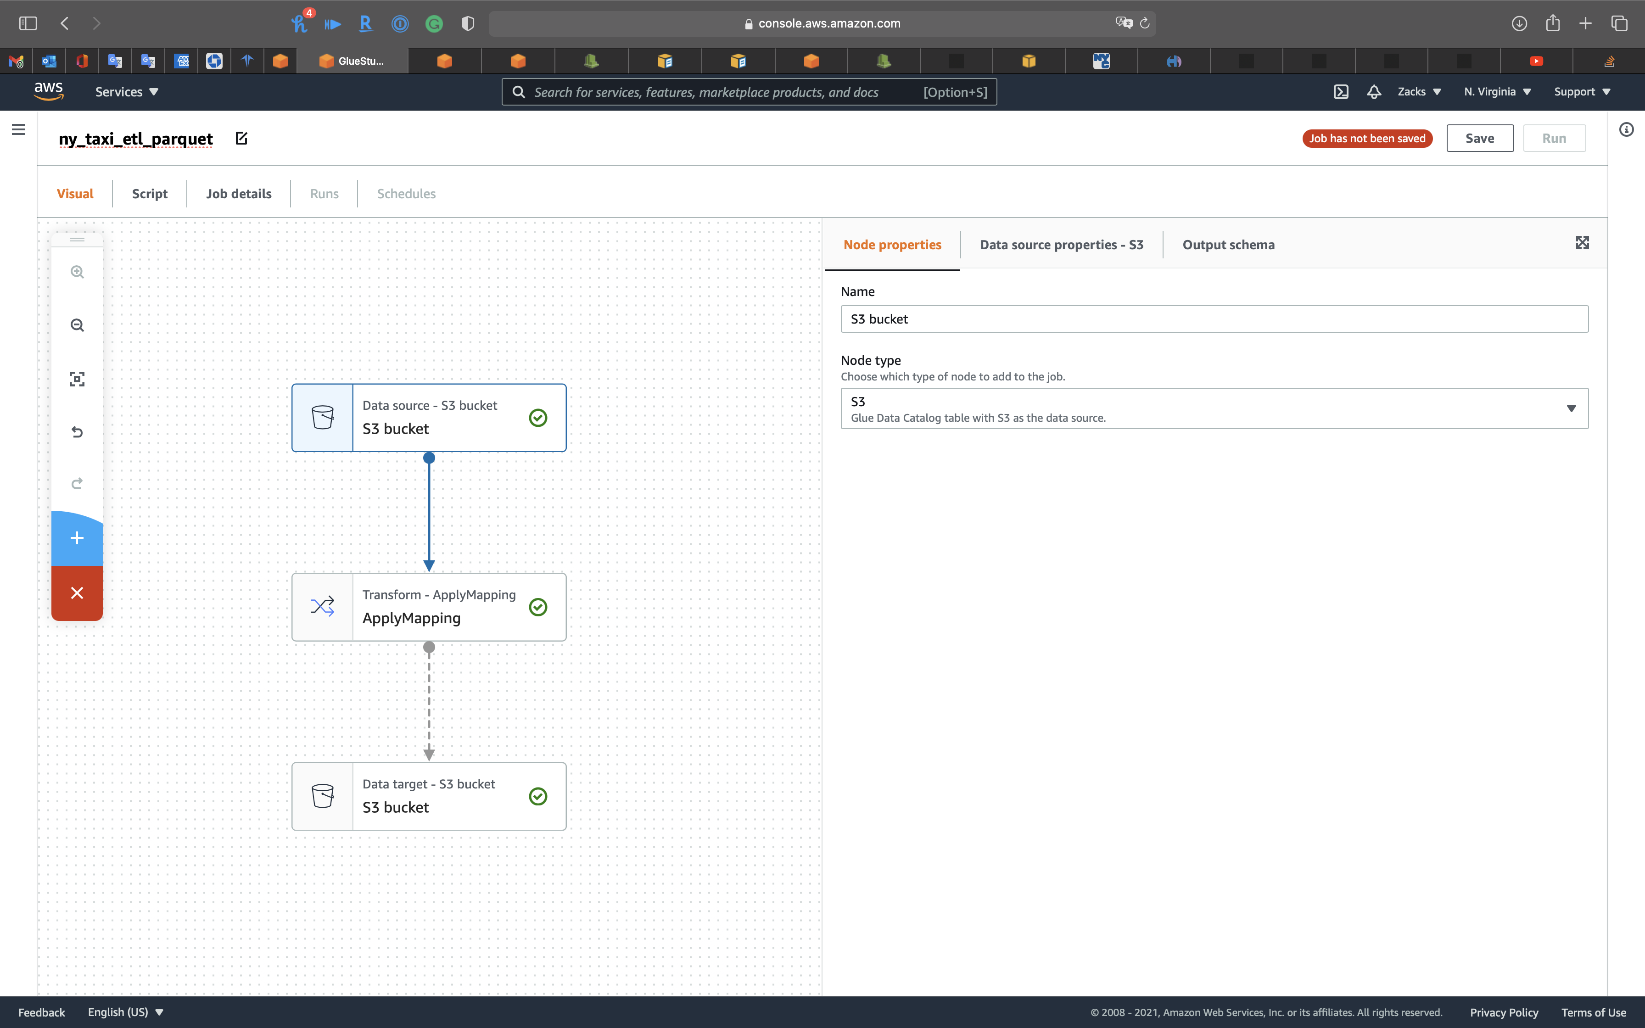This screenshot has width=1645, height=1028.
Task: Click the Name input field
Action: coord(1214,319)
